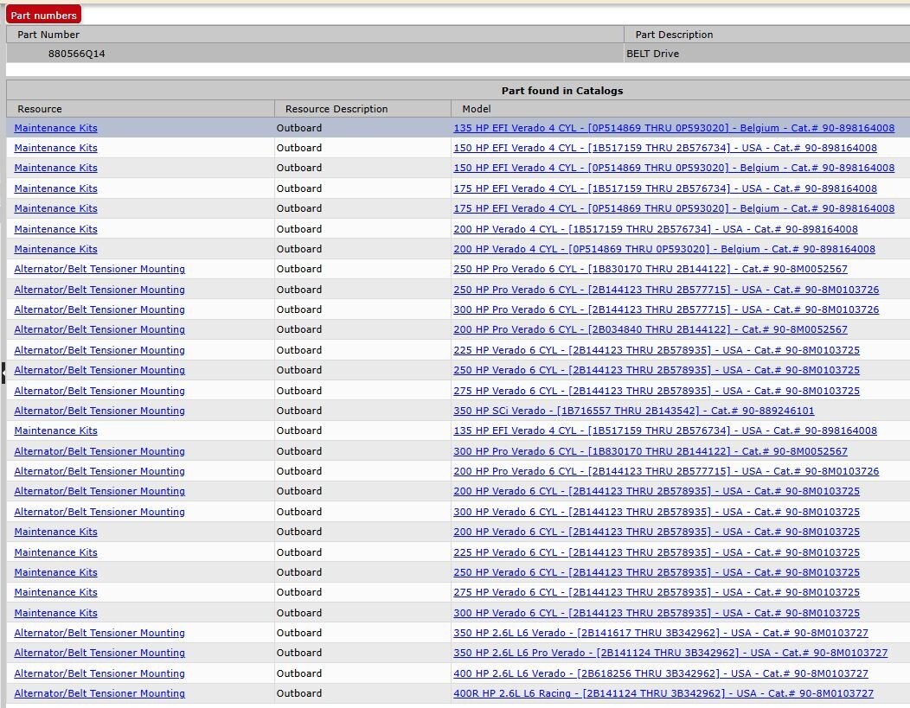Open 150 HP EFI Verado 4 CYL Belgium model
Image resolution: width=910 pixels, height=708 pixels.
click(674, 168)
